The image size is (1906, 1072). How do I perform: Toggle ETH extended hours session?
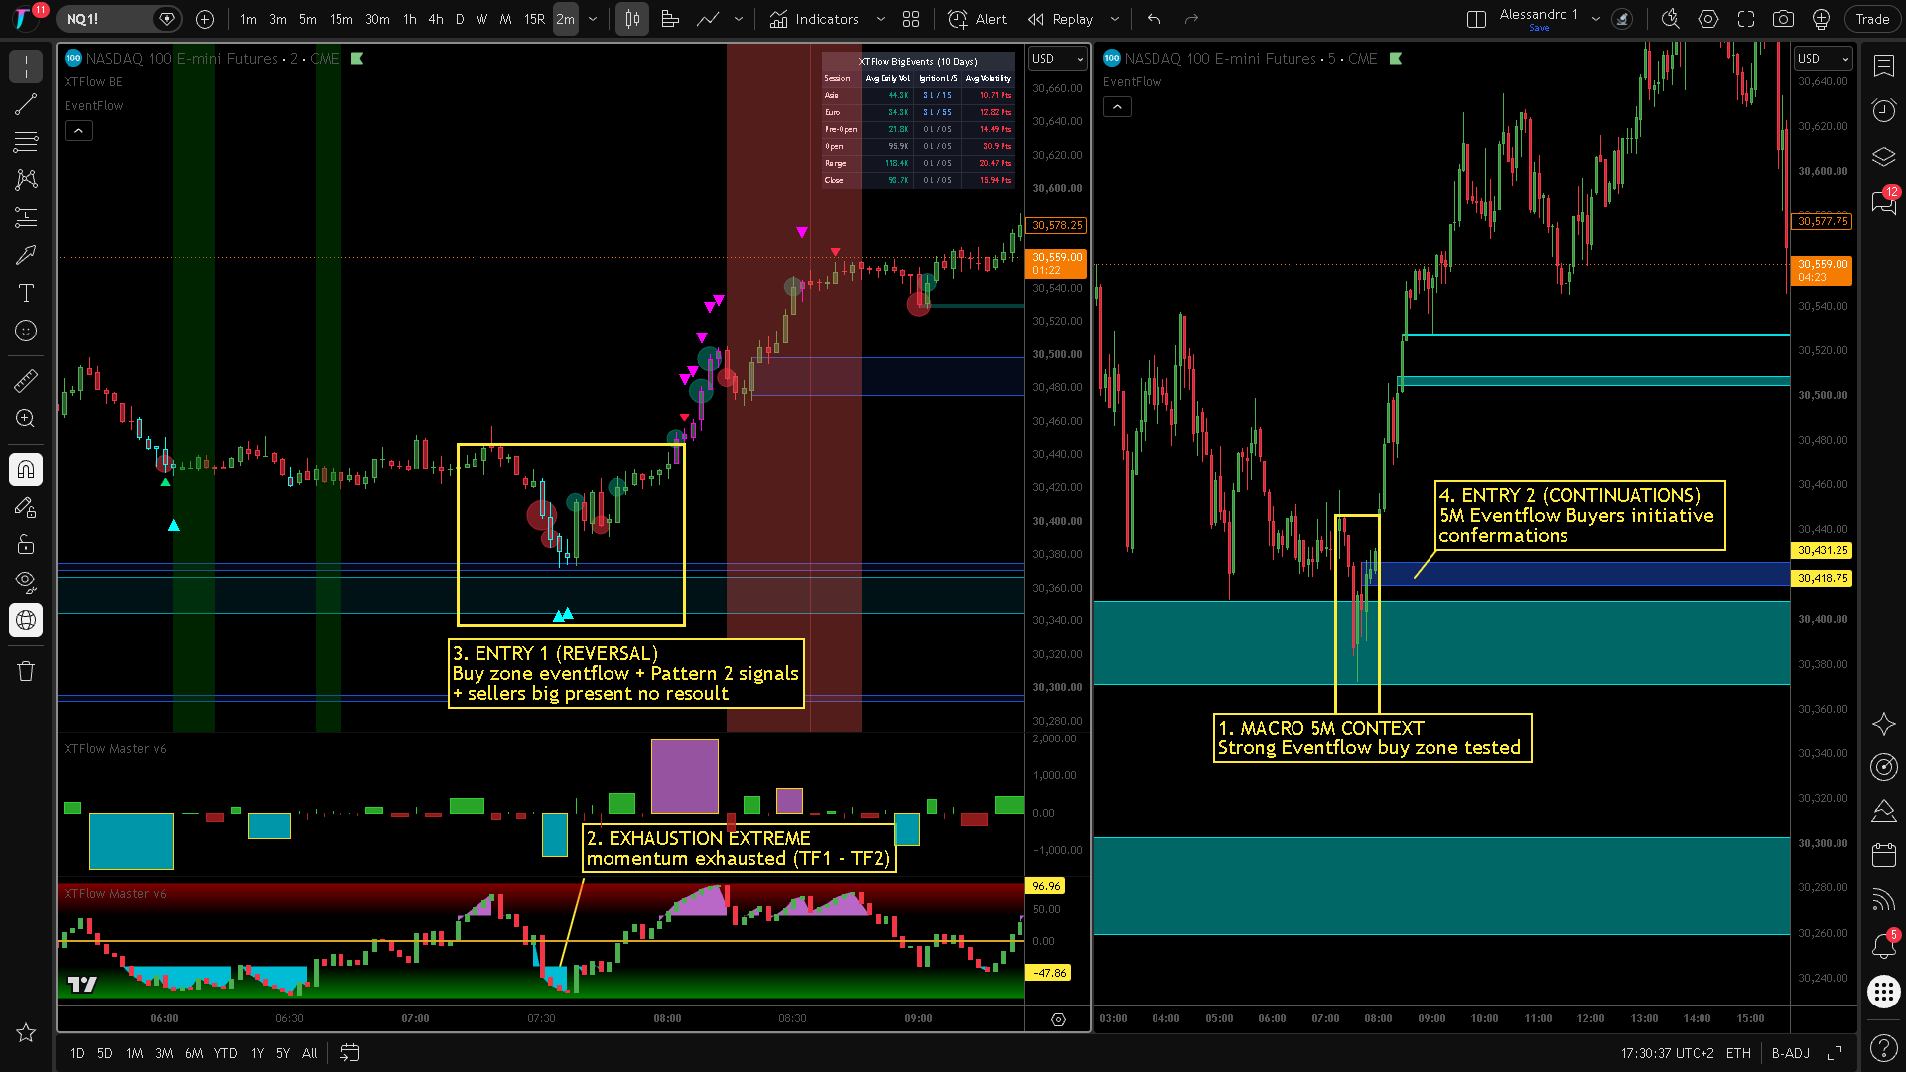coord(1738,1053)
